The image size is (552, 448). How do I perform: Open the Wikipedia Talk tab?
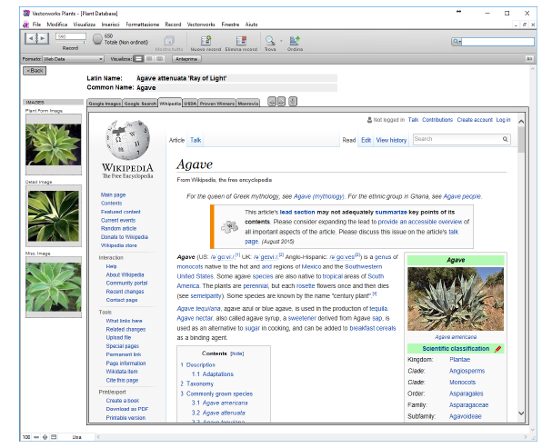[196, 140]
